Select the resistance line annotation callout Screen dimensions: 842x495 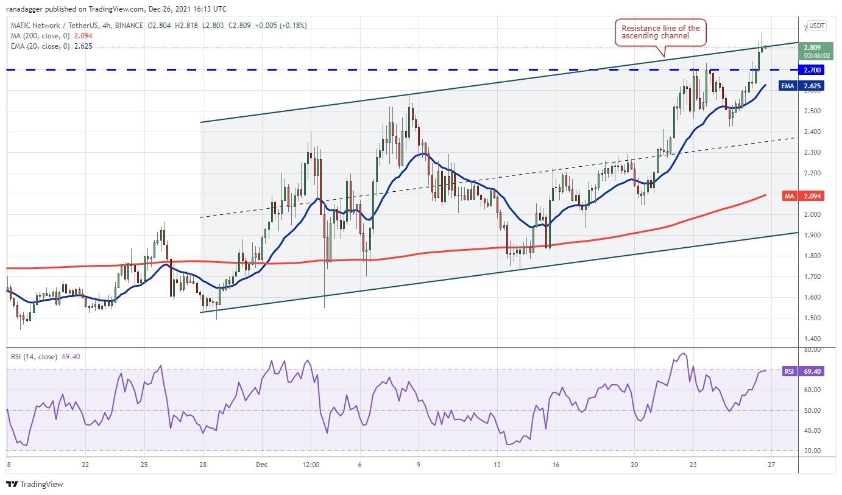(660, 32)
